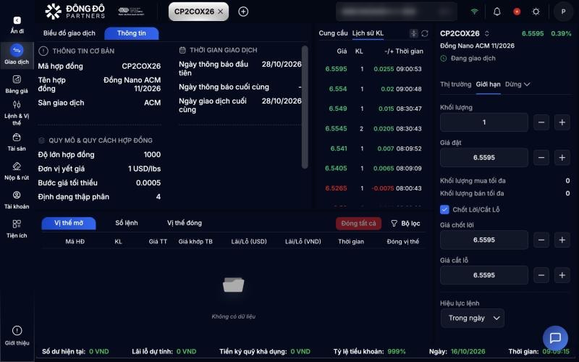Add a new symbol tab with plus icon

point(243,12)
